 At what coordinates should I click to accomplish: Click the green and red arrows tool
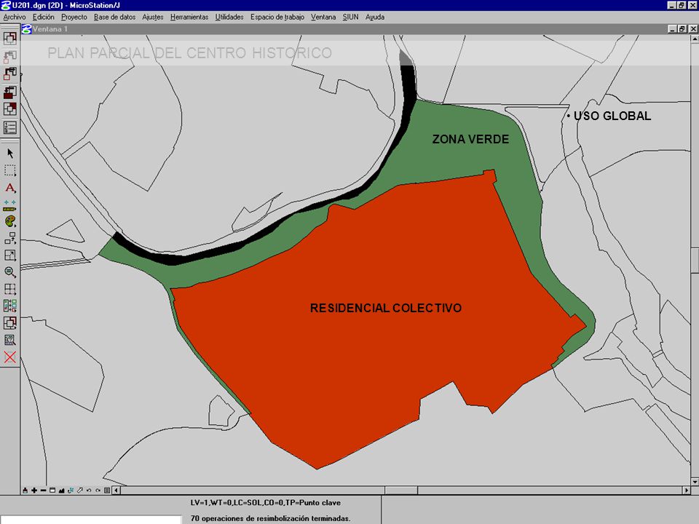(x=9, y=306)
